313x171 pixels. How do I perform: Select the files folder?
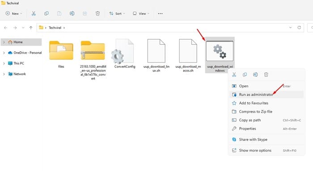[x=61, y=54]
